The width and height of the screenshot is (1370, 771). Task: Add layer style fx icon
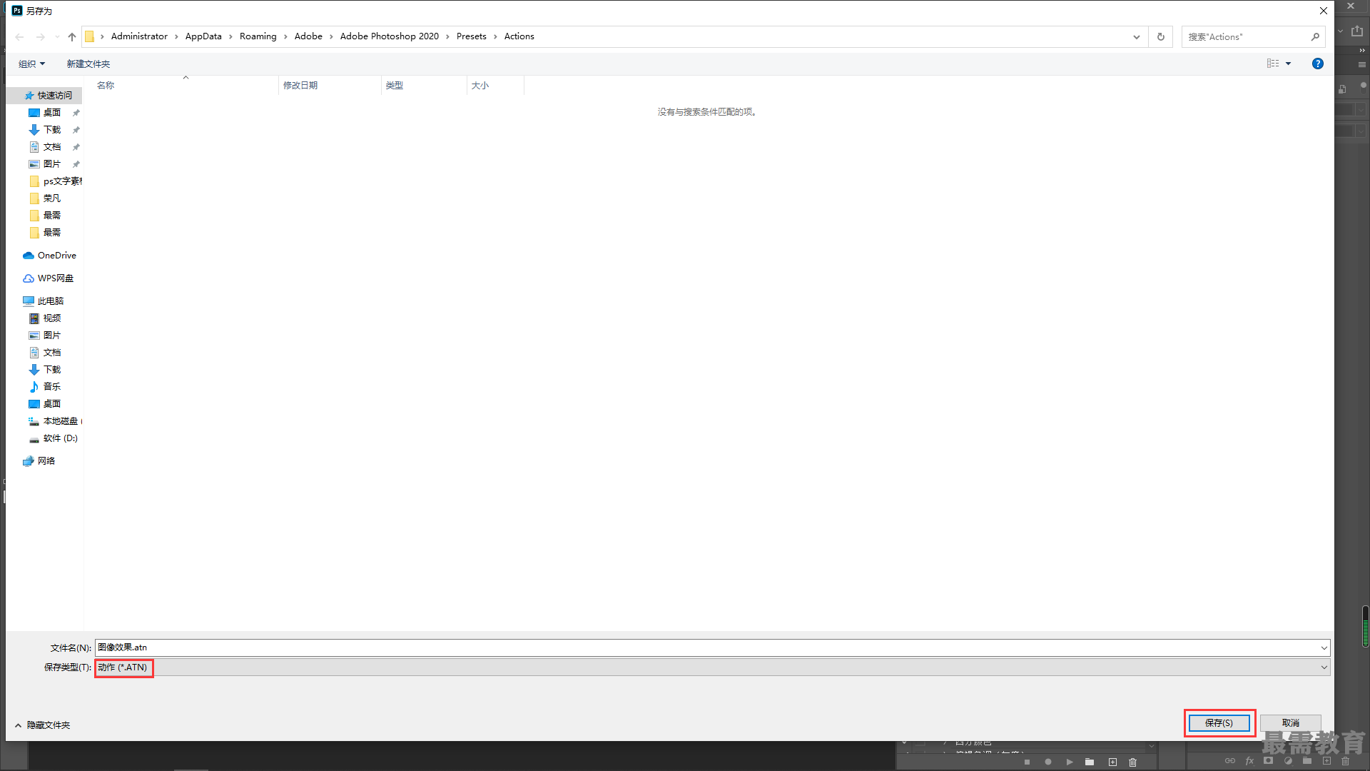pyautogui.click(x=1249, y=761)
